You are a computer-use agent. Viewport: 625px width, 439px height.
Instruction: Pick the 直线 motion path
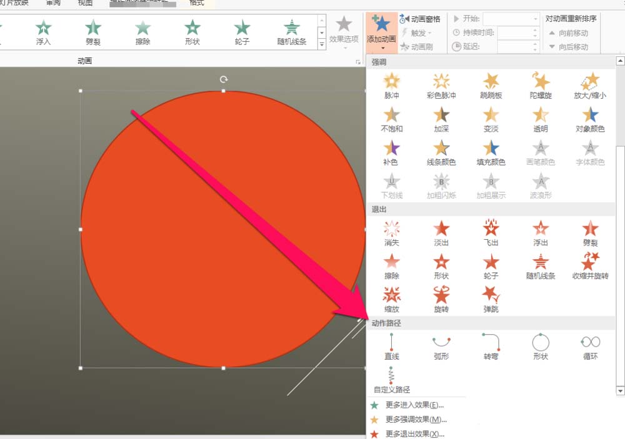tap(391, 347)
